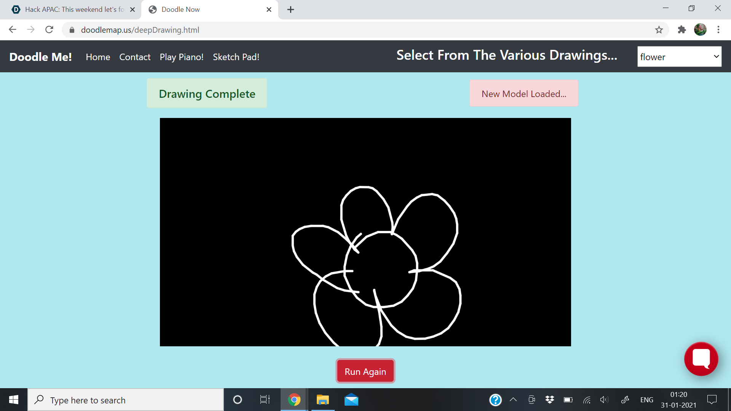Viewport: 731px width, 411px height.
Task: Open Dropbox in the system tray
Action: point(549,400)
